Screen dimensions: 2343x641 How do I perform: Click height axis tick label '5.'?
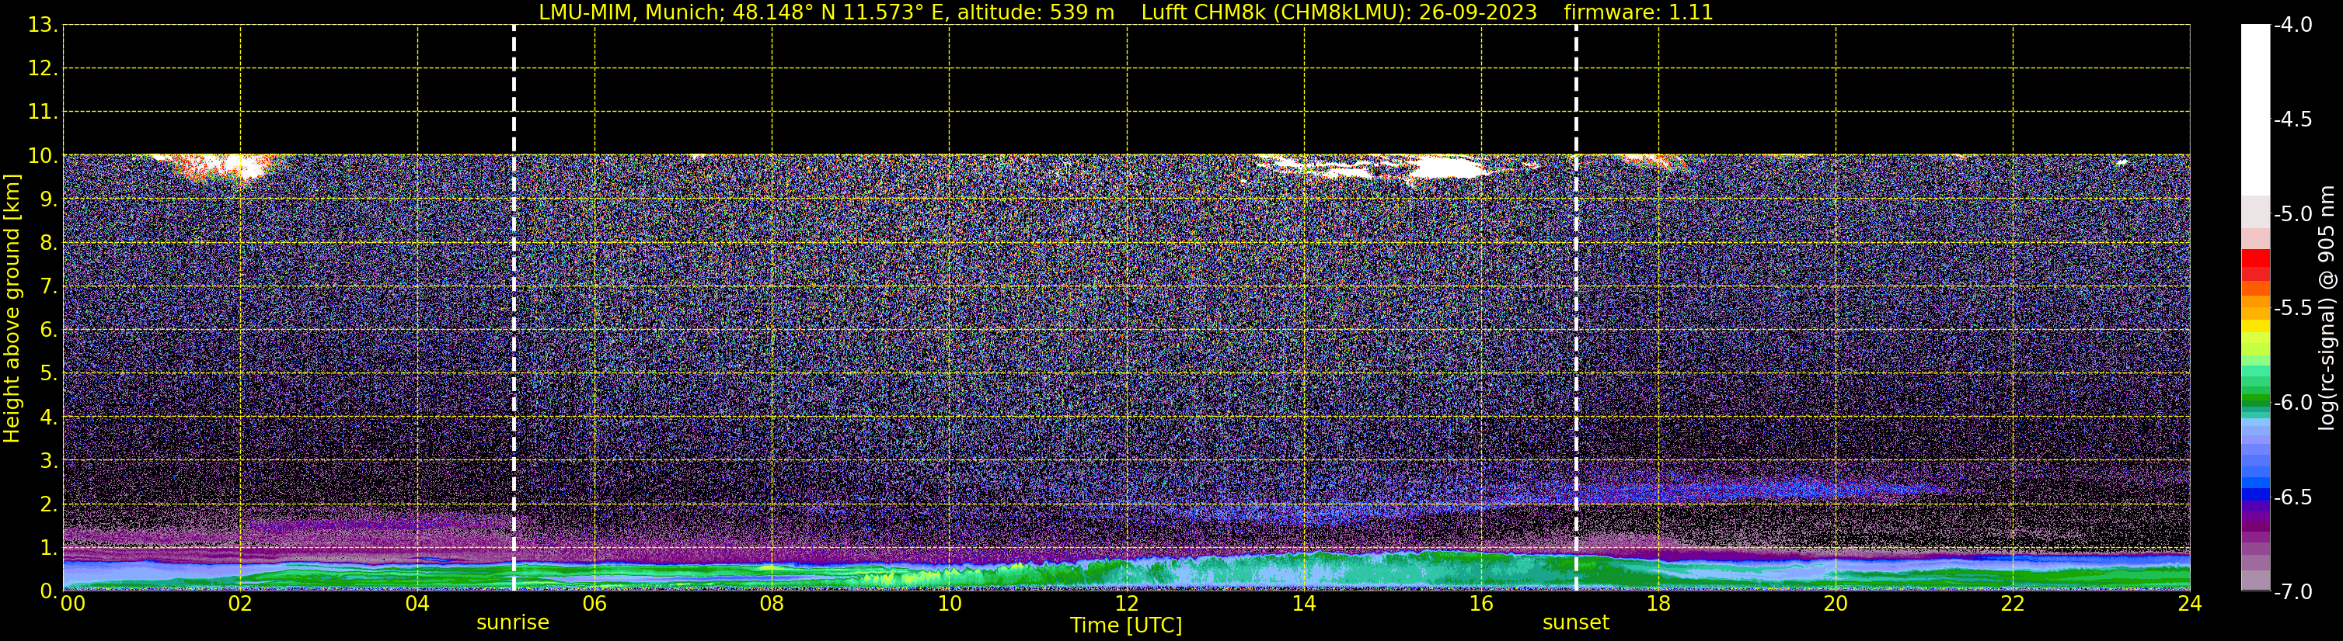pyautogui.click(x=49, y=374)
